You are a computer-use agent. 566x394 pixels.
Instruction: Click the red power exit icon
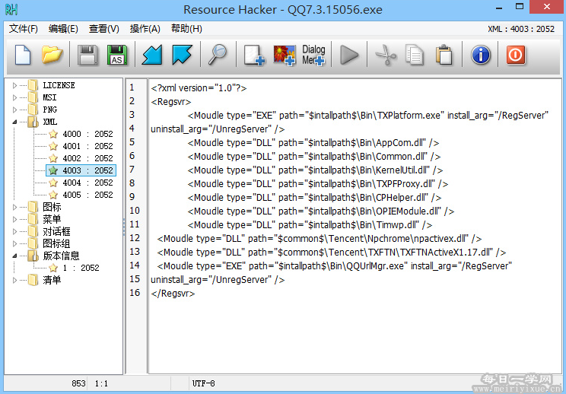(x=516, y=56)
